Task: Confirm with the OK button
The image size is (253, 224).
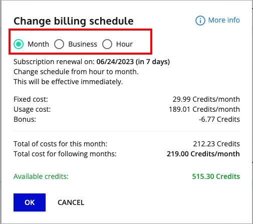Action: coord(30,202)
